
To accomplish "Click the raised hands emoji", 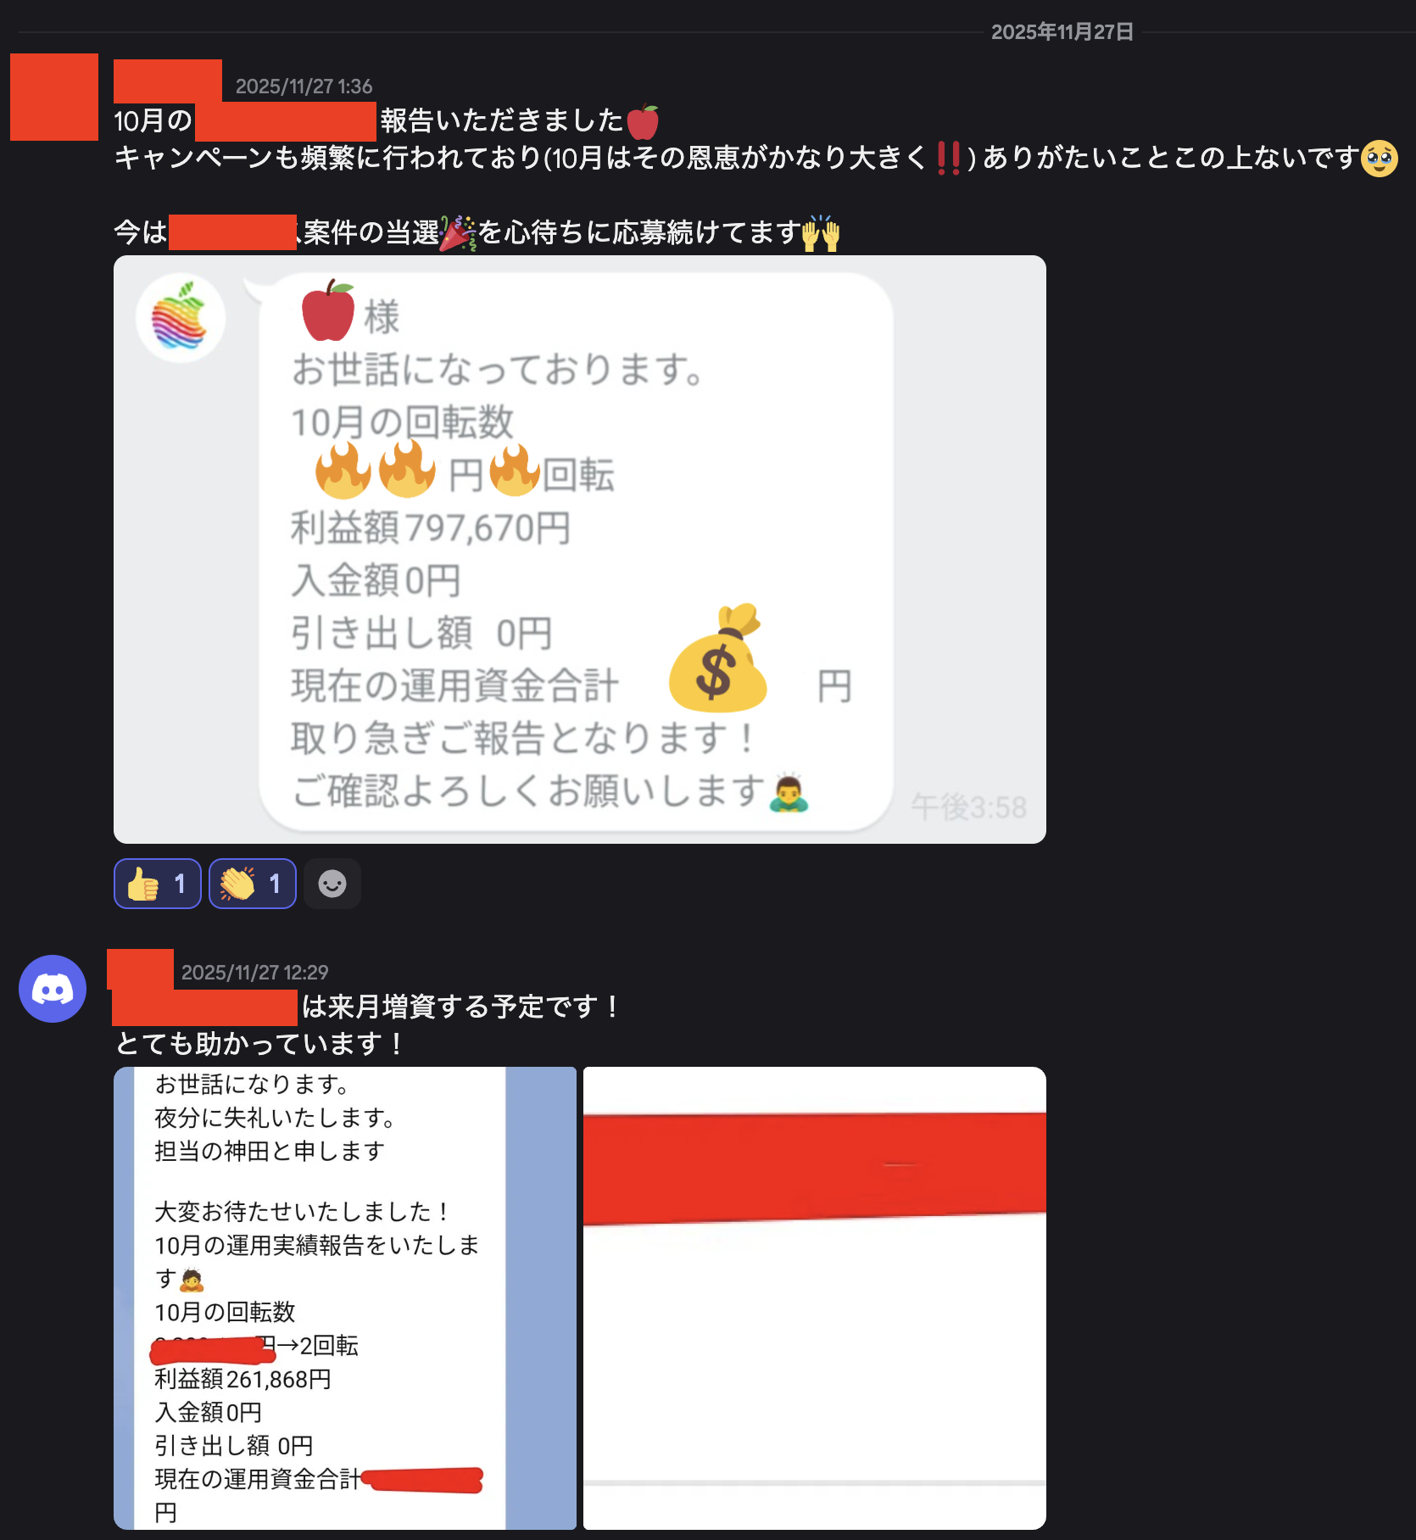I will tap(821, 233).
